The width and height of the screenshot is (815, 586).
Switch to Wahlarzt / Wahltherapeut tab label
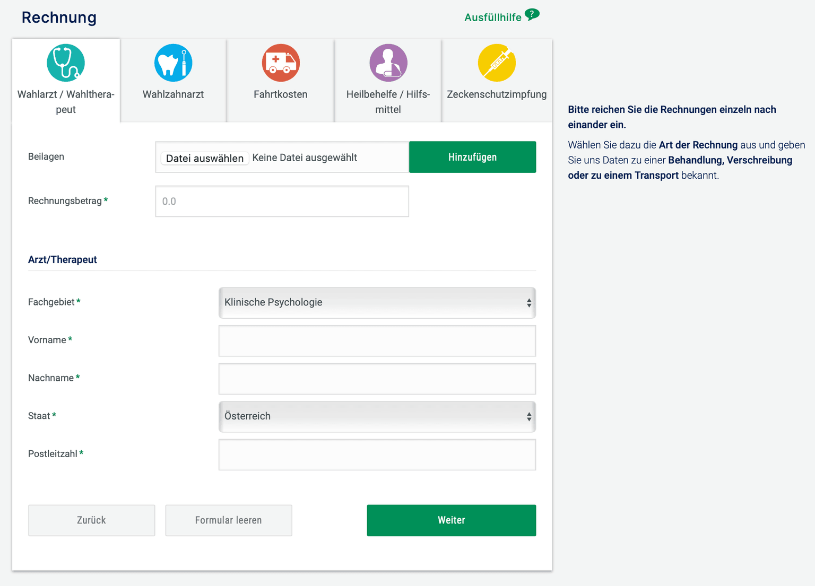point(66,102)
